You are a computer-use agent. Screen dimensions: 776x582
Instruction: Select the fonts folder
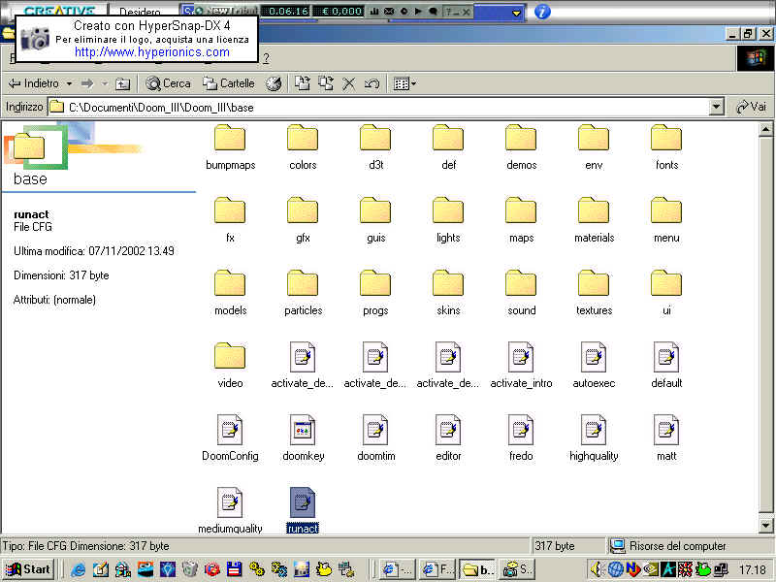[666, 147]
